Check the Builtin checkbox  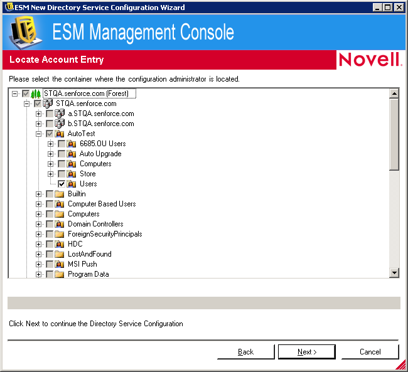point(50,194)
